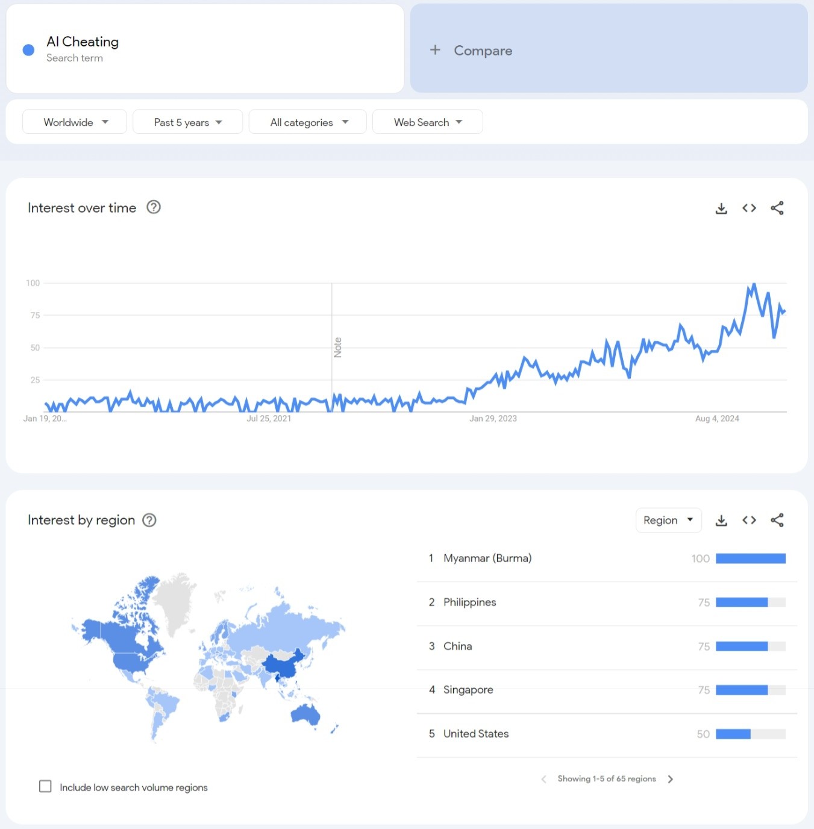Viewport: 814px width, 829px height.
Task: Show help for Interest by region
Action: [149, 520]
